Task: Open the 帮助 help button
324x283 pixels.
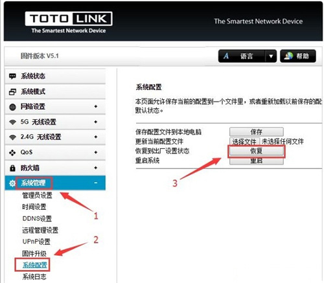Action: (x=298, y=56)
